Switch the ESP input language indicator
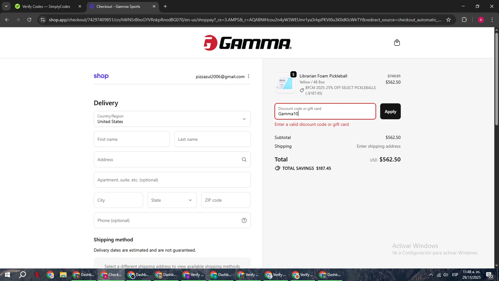 pyautogui.click(x=455, y=275)
